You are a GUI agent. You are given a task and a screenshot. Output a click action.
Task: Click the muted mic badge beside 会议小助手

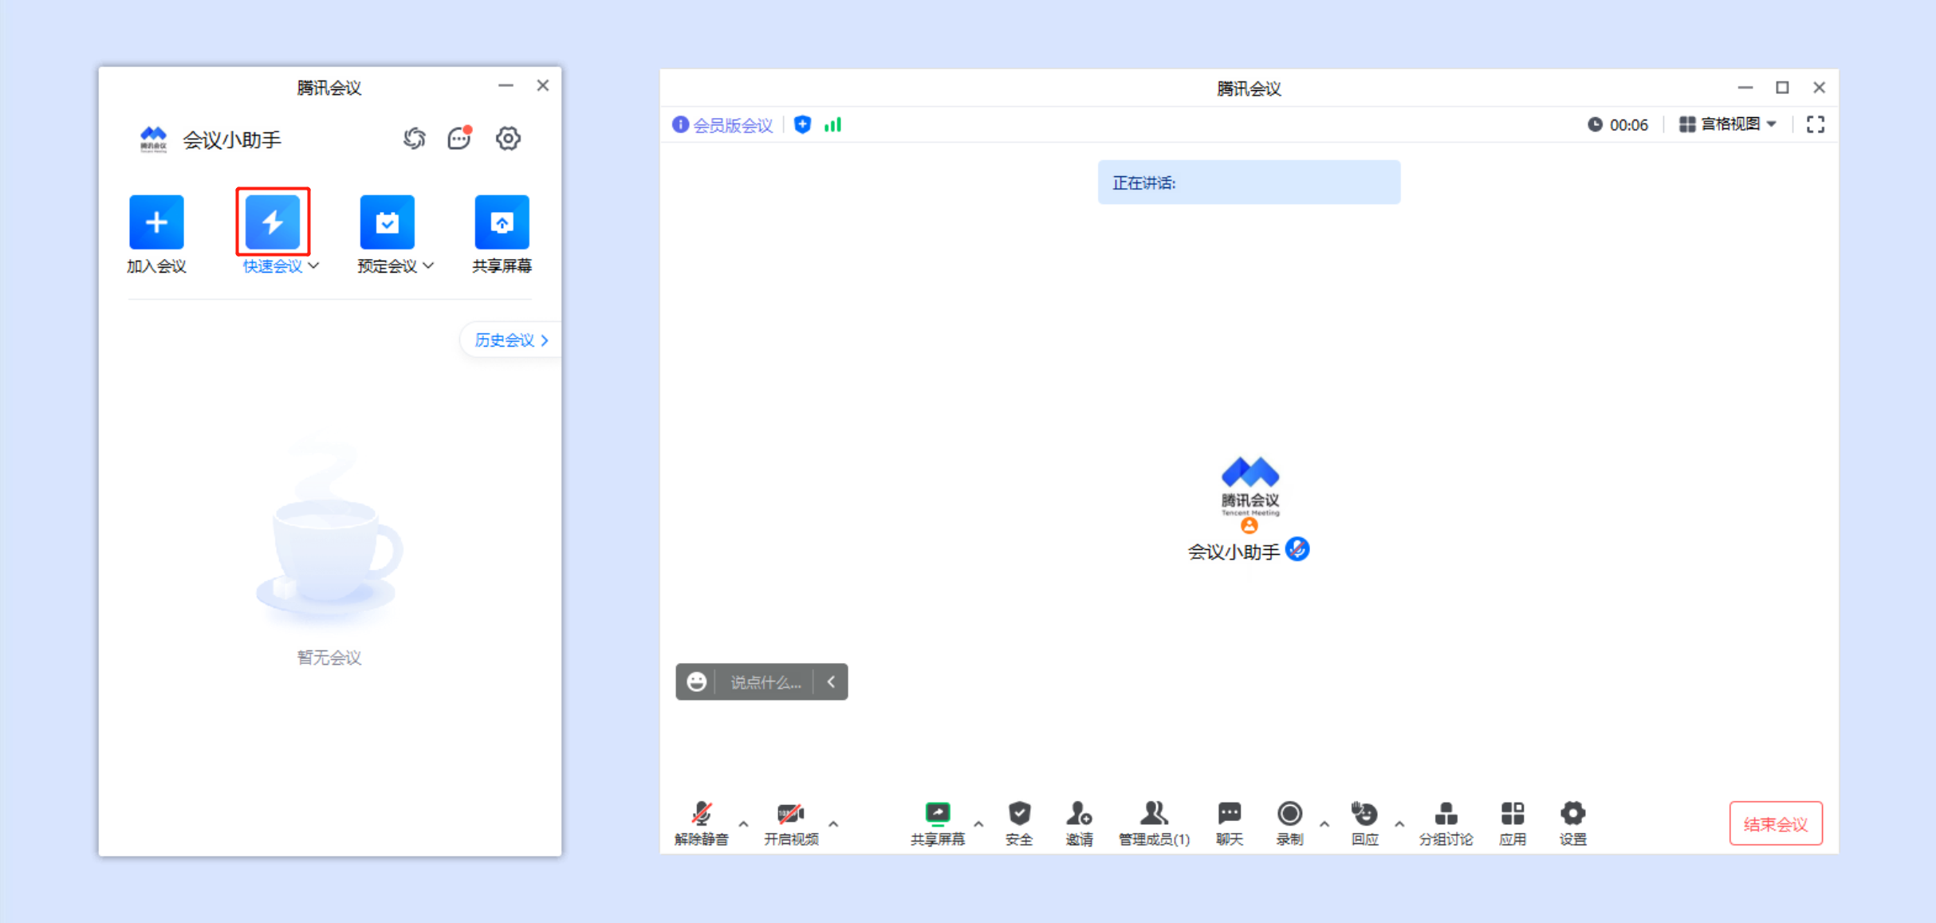(1297, 549)
